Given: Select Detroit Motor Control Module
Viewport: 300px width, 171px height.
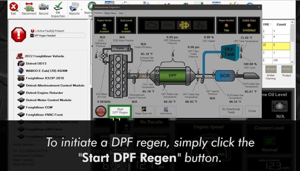Looking at the screenshot, I should [48, 100].
